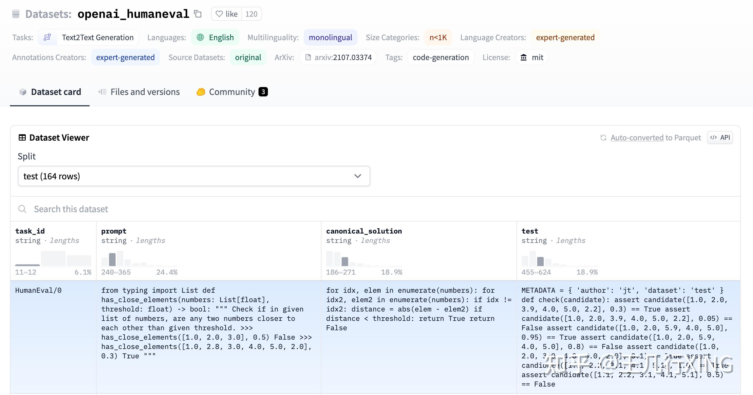Screen dimensions: 753x395
Task: Open the arxiv:2107.03374 paper tag
Action: 338,57
